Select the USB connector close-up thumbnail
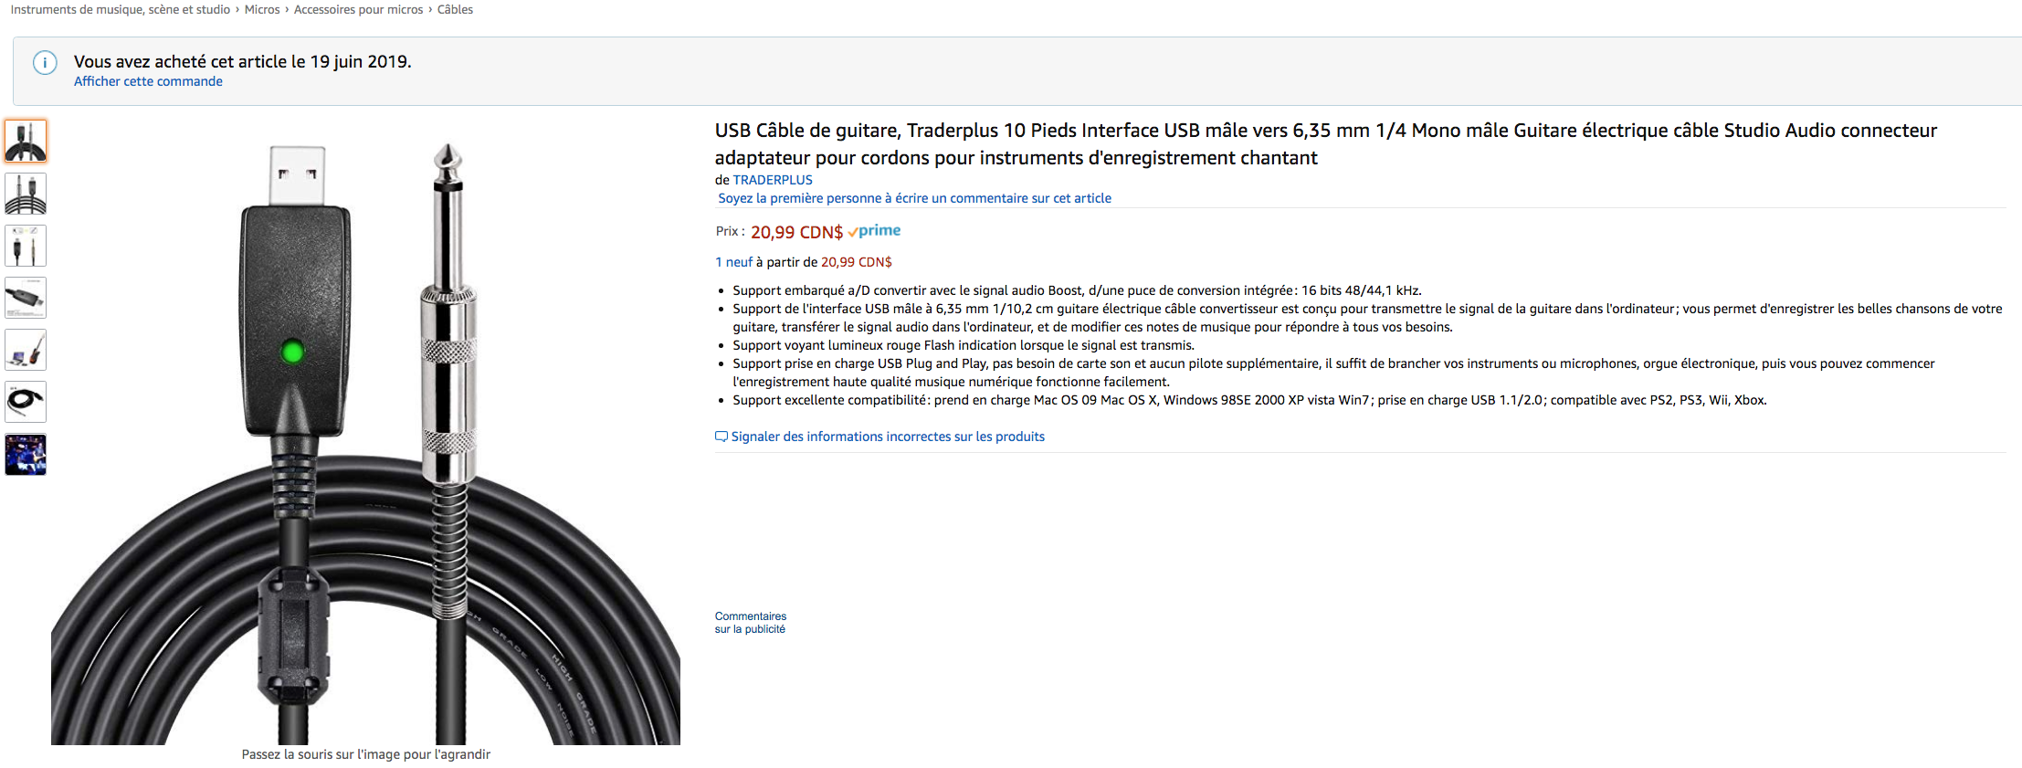2022x768 pixels. point(26,298)
